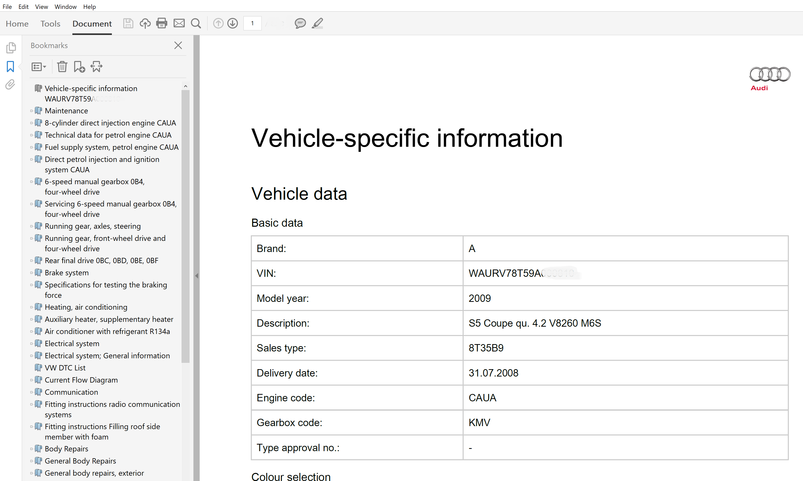
Task: Open the View menu
Action: [42, 7]
